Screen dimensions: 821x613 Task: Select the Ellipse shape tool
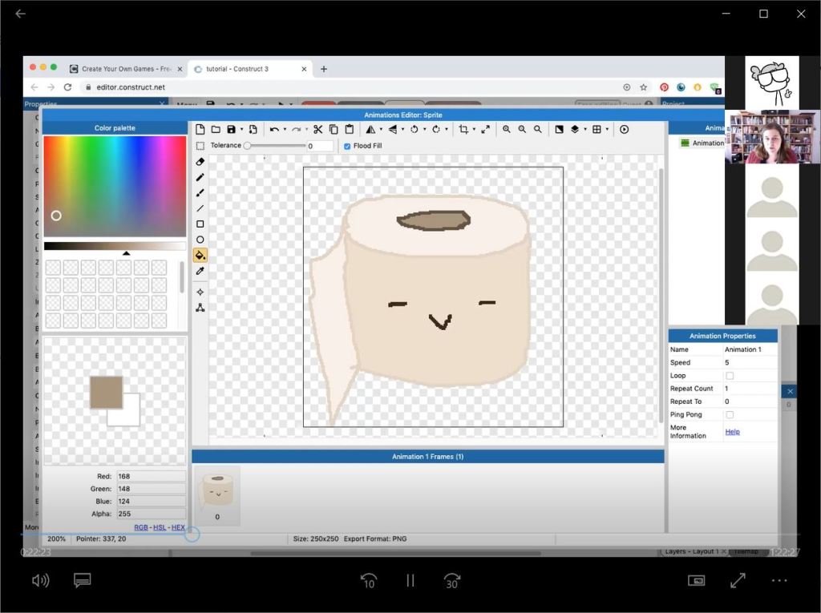(200, 240)
